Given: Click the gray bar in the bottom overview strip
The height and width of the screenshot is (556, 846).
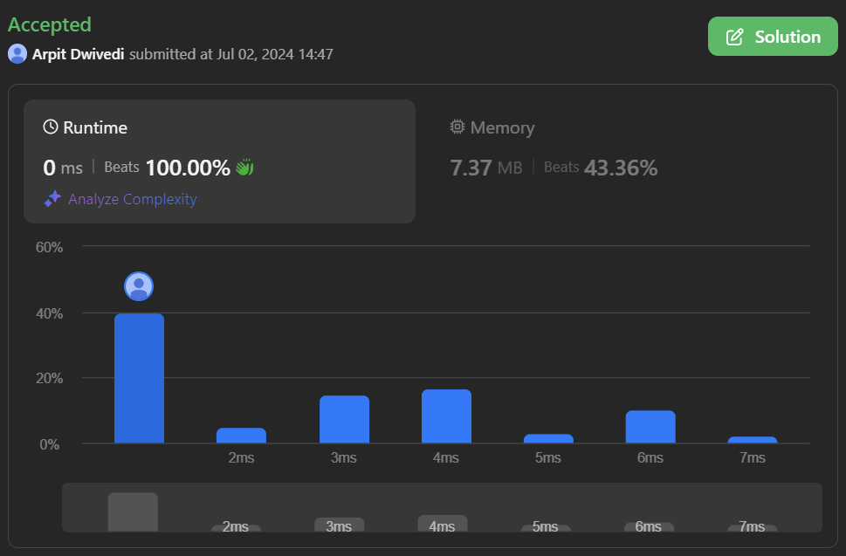Looking at the screenshot, I should point(133,511).
